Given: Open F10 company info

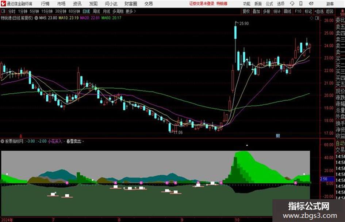Looking at the screenshot, I should [x=298, y=11].
